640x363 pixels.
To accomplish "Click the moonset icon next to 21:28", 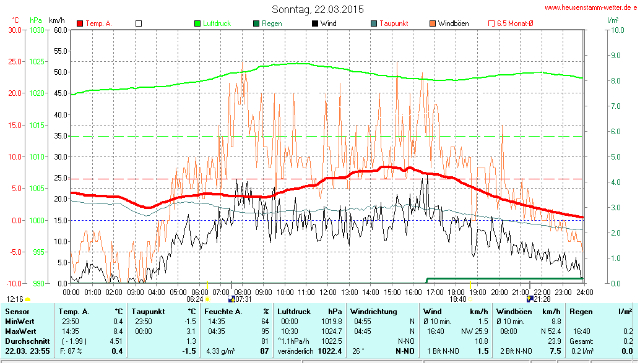I will pos(530,299).
